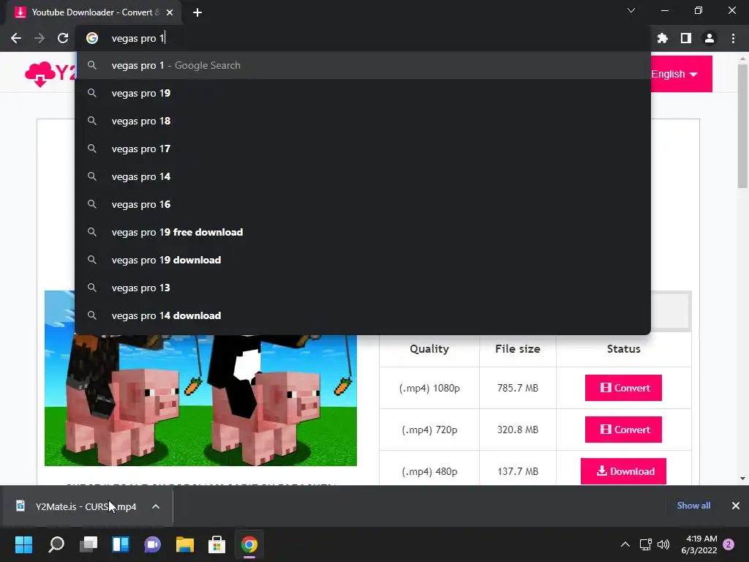Show hidden system tray icons
749x562 pixels.
pyautogui.click(x=625, y=544)
